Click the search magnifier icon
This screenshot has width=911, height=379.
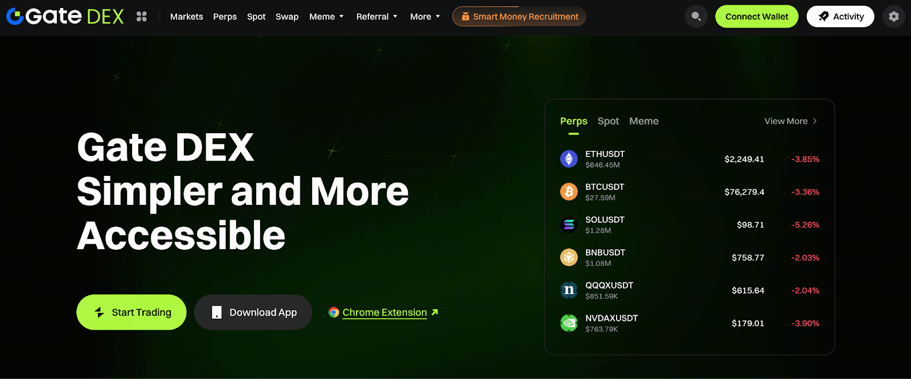pos(696,17)
